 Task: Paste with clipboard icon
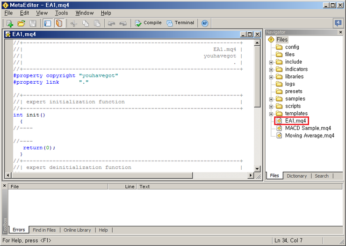point(97,23)
